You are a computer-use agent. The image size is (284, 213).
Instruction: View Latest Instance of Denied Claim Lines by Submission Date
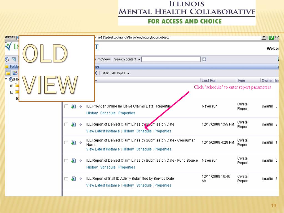103,131
